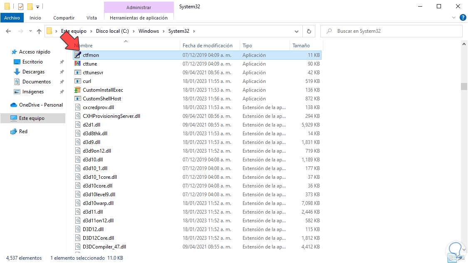Switch to details view button in status bar

point(453,258)
